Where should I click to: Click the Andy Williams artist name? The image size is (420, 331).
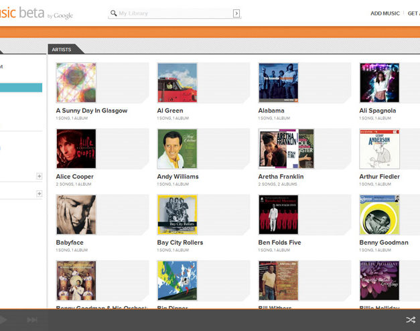click(178, 177)
